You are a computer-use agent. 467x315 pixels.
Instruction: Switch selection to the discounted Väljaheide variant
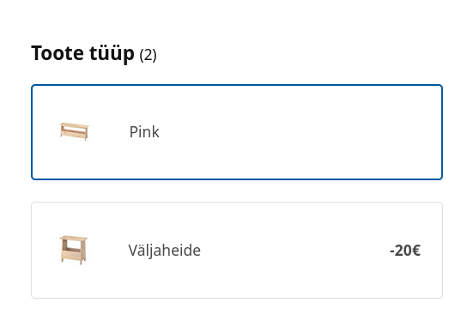click(x=237, y=250)
